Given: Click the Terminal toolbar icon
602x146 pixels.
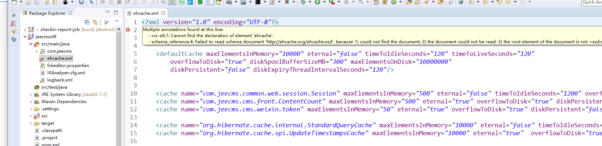Looking at the screenshot, I should [258, 2].
